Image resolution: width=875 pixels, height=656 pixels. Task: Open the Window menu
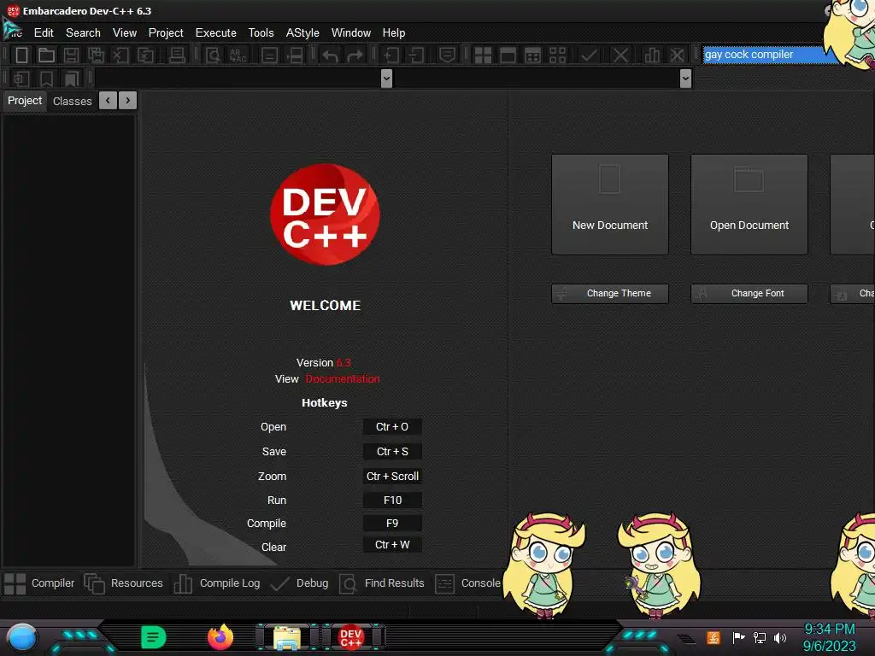tap(351, 33)
